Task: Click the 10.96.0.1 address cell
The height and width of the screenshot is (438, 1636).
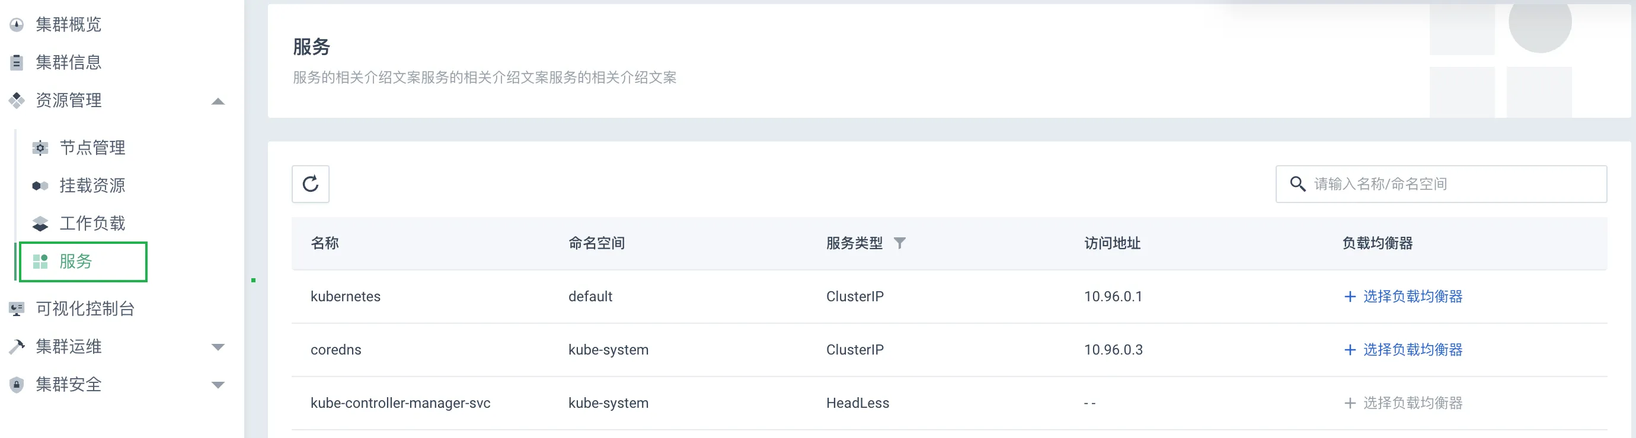Action: [x=1113, y=297]
